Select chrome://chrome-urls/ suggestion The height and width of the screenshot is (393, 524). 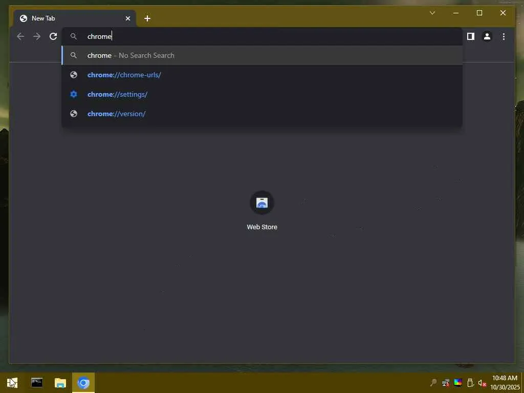pyautogui.click(x=262, y=75)
